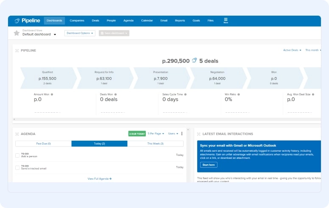Click the 2 DUE TODAY green badge
Image resolution: width=329 pixels, height=208 pixels.
137,133
